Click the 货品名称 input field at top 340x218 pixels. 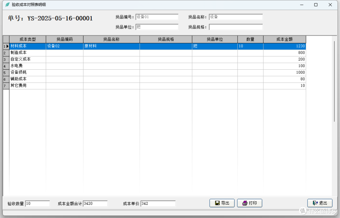click(236, 17)
